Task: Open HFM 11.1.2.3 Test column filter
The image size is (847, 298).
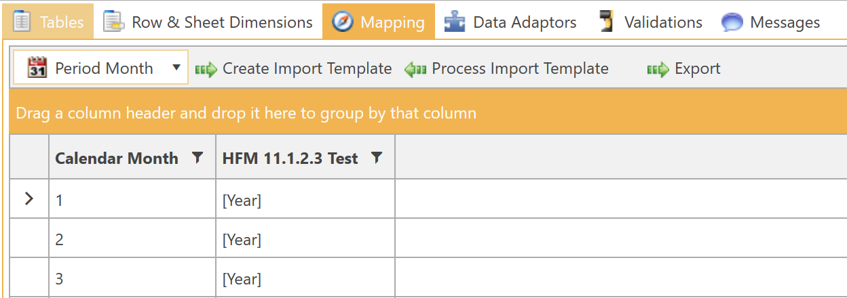Action: point(377,158)
